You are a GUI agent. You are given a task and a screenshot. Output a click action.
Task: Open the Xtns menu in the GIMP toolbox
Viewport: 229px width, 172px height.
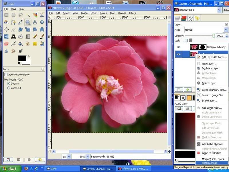pyautogui.click(x=13, y=9)
